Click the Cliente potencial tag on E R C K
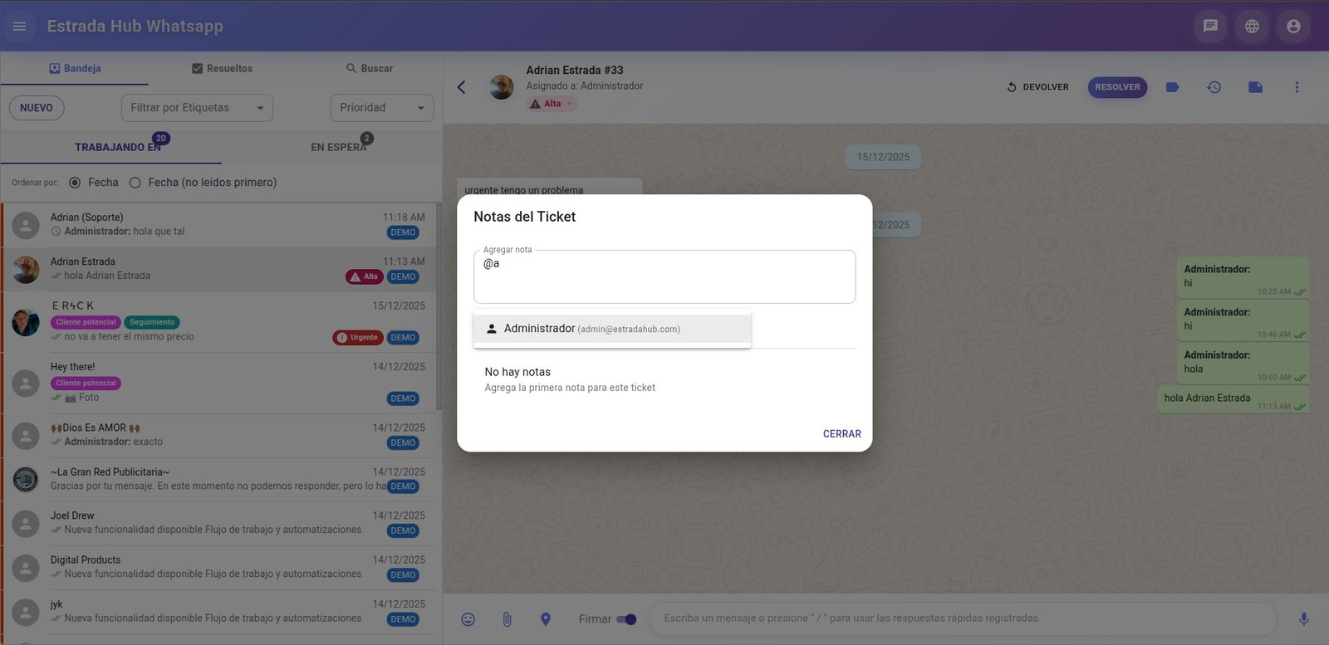This screenshot has width=1329, height=645. click(x=86, y=322)
